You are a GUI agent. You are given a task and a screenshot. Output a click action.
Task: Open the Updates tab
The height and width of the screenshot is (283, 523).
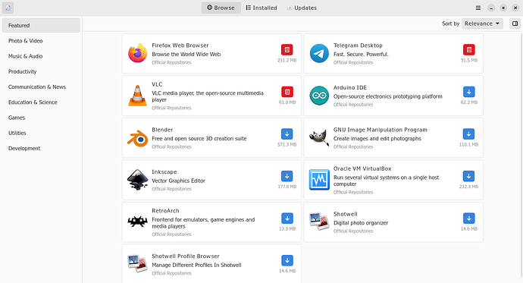(302, 8)
